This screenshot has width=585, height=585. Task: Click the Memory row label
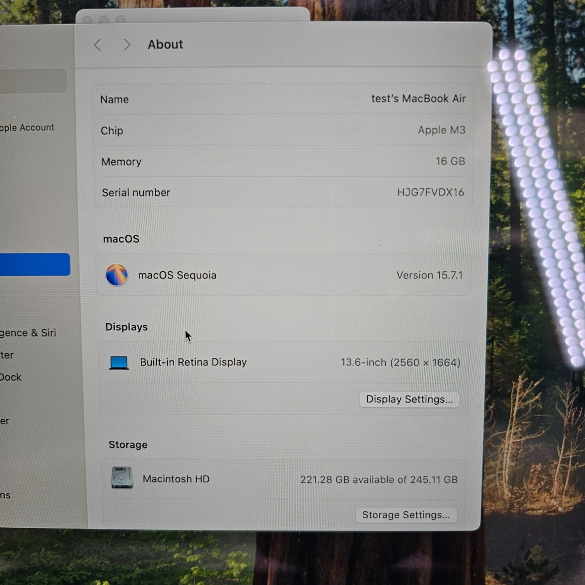click(121, 161)
